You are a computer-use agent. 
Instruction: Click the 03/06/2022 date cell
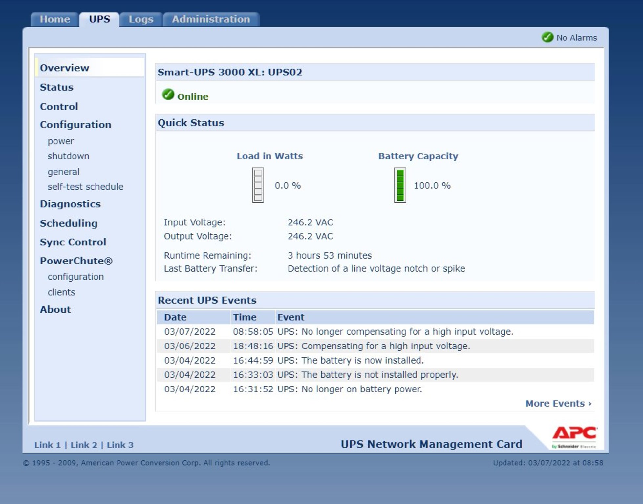coord(190,346)
